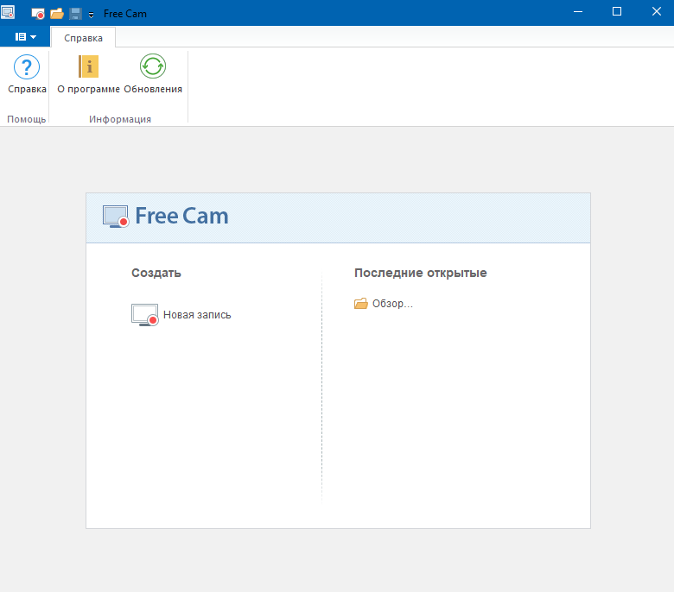
Task: Select the Справка ribbon tab
Action: pyautogui.click(x=84, y=38)
